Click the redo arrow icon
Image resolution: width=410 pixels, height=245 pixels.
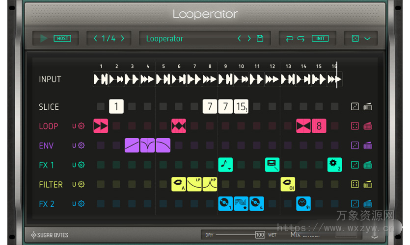pos(301,39)
